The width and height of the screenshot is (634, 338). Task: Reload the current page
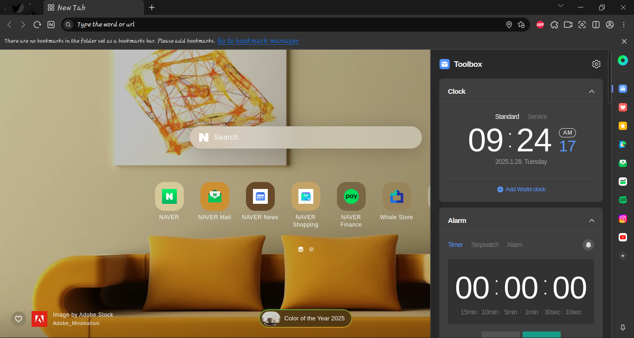pyautogui.click(x=37, y=25)
